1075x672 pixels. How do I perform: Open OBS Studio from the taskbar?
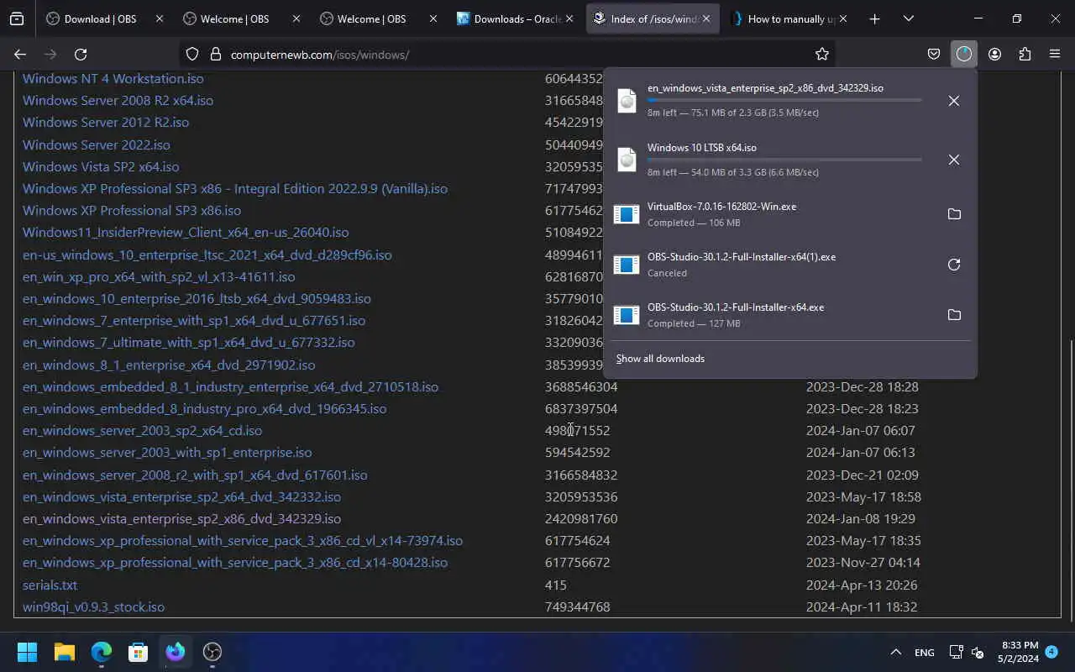coord(212,652)
